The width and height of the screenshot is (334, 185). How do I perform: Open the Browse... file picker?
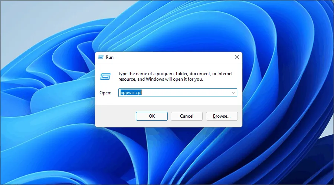[222, 116]
